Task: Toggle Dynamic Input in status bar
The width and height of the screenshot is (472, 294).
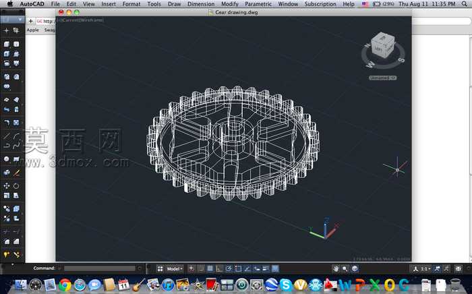Action: pos(257,269)
